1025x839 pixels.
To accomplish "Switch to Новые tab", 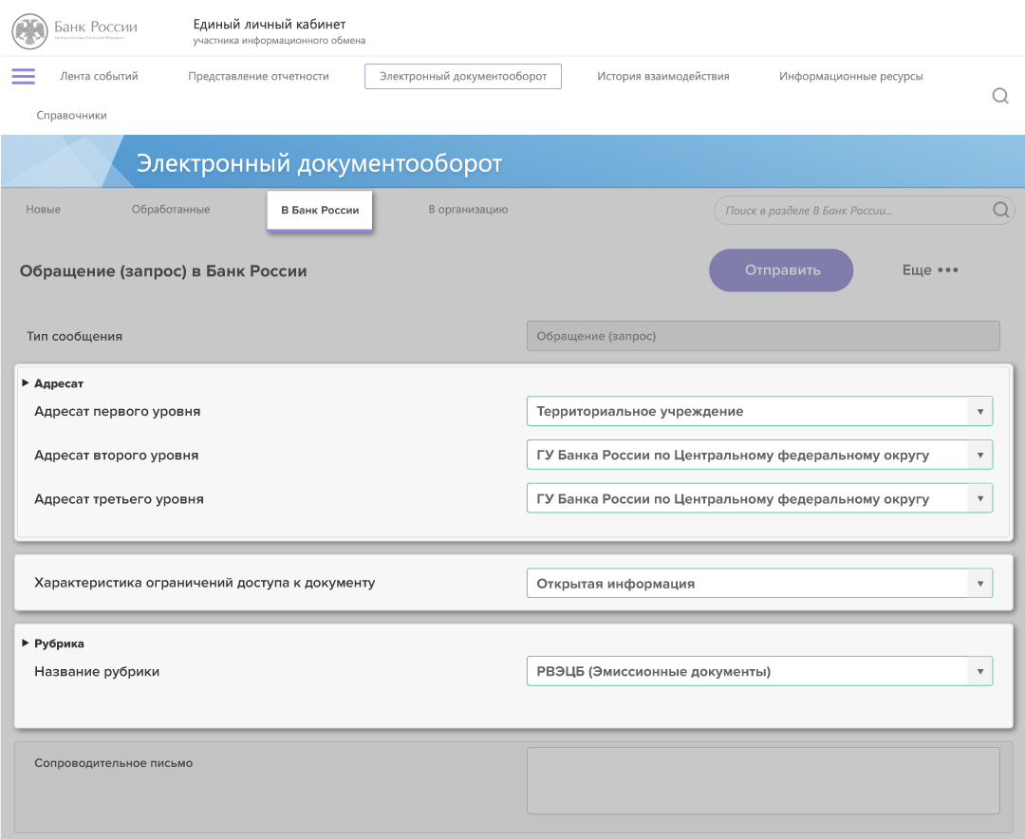I will point(43,209).
